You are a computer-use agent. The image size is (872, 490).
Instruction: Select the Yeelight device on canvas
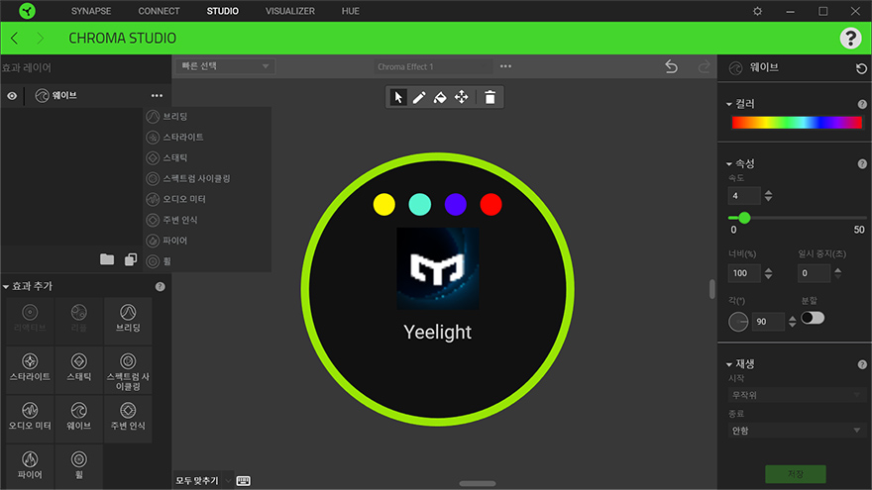(438, 289)
